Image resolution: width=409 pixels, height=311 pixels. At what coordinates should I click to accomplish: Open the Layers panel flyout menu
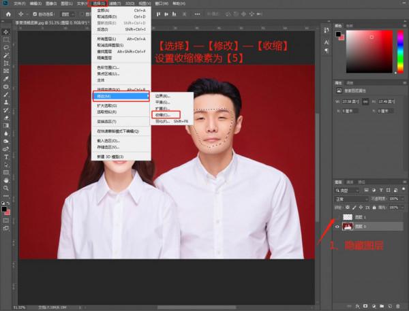click(404, 182)
